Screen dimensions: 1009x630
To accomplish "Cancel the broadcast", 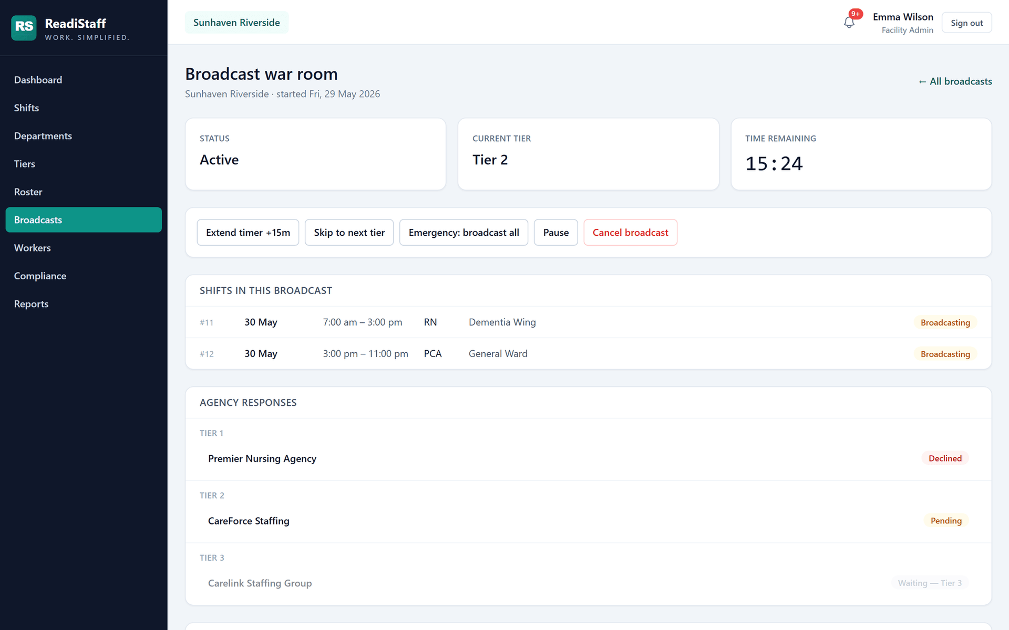I will (631, 233).
